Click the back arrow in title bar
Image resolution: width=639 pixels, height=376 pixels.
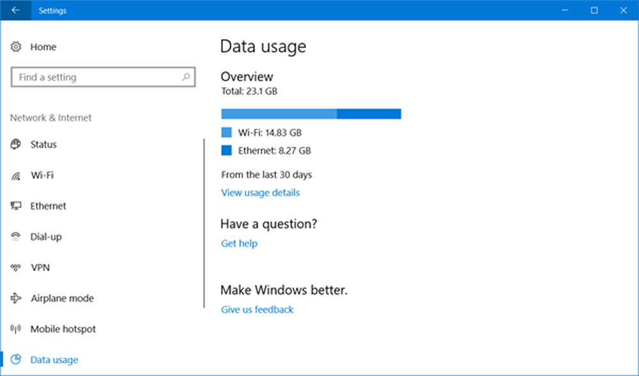[15, 10]
